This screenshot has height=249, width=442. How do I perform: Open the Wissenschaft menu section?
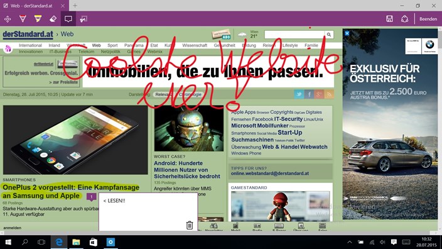[195, 45]
